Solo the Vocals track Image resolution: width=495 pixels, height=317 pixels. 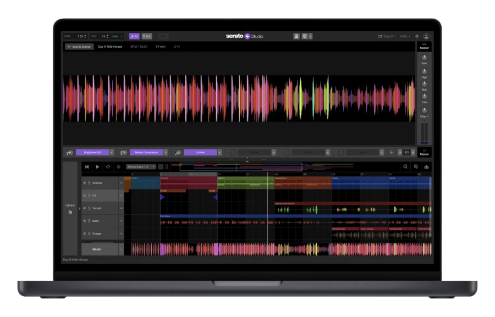[x=89, y=208]
